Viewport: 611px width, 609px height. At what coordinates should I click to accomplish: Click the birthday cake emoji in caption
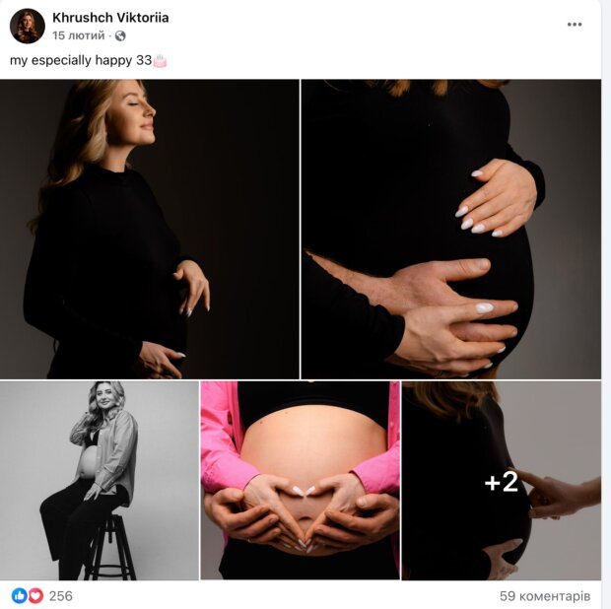point(160,60)
